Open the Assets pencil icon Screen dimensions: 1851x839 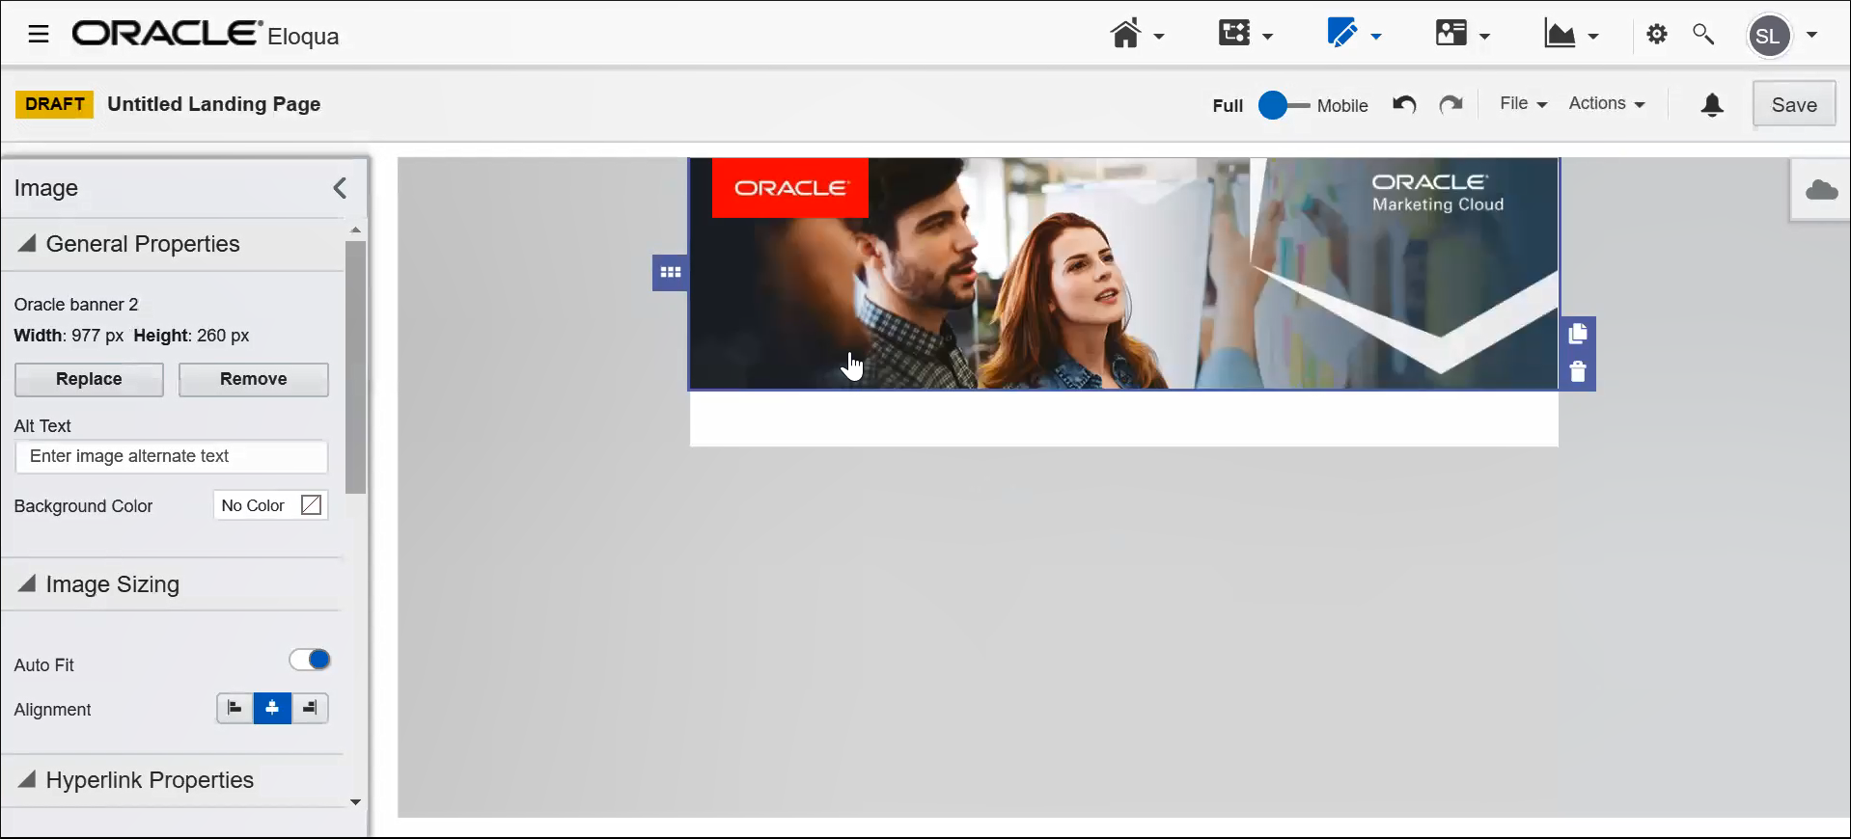pyautogui.click(x=1342, y=34)
